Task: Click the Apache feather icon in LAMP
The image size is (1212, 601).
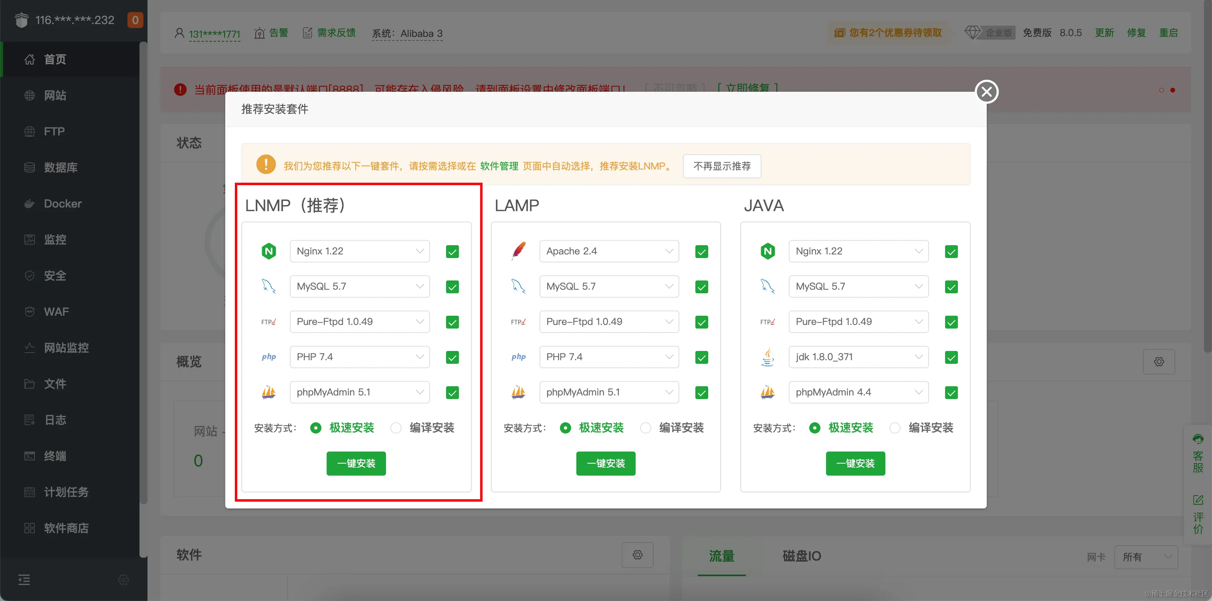Action: pyautogui.click(x=518, y=251)
